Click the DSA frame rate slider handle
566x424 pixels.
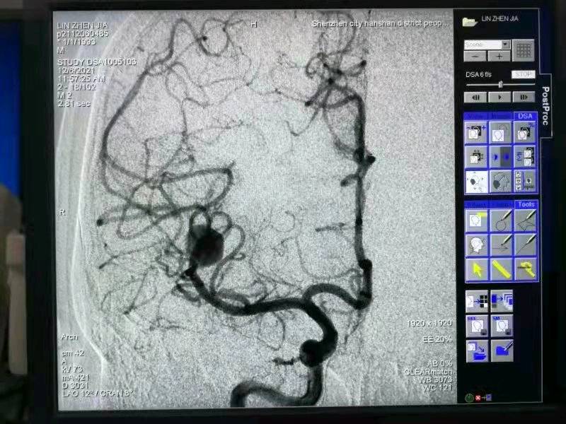[500, 84]
